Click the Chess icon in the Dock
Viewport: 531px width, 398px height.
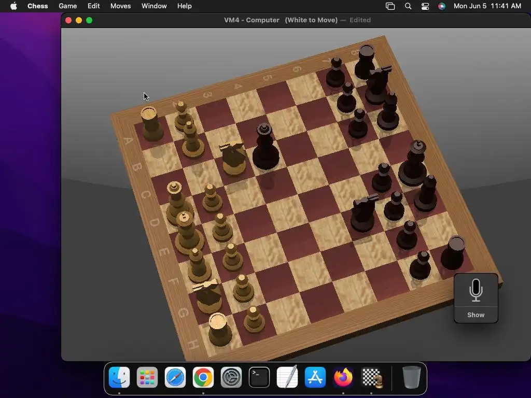pos(372,377)
